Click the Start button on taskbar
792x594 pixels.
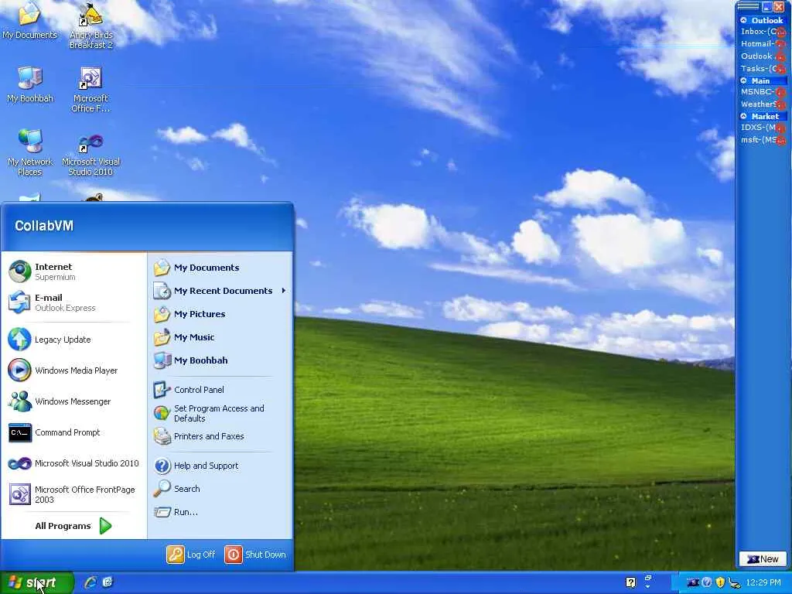tap(37, 582)
